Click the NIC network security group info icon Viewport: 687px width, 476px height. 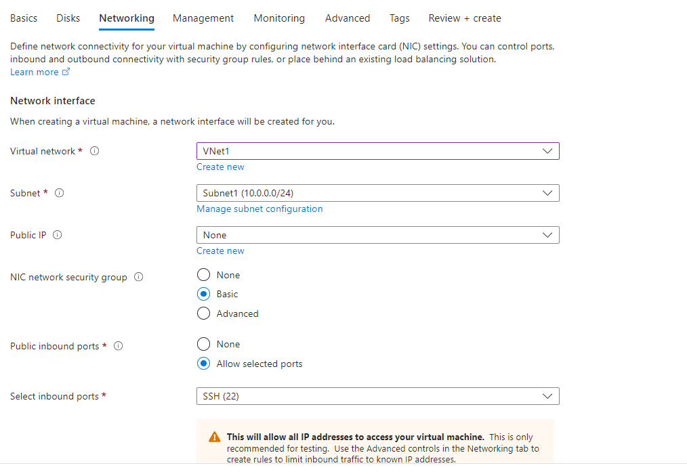(x=138, y=277)
